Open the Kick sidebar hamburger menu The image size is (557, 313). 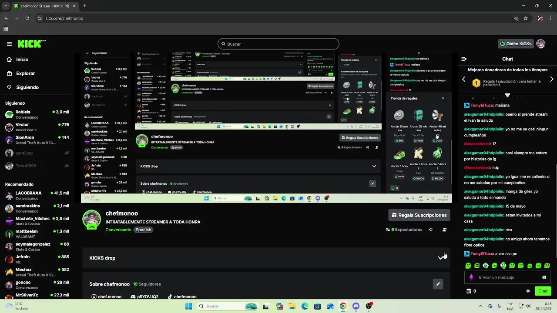tap(9, 44)
